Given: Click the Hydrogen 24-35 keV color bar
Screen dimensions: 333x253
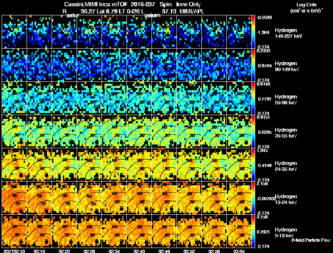Looking at the screenshot, I should coord(253,165).
